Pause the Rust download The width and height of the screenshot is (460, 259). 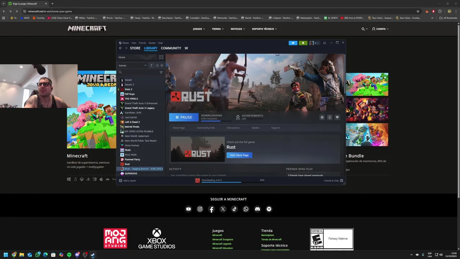tap(184, 117)
